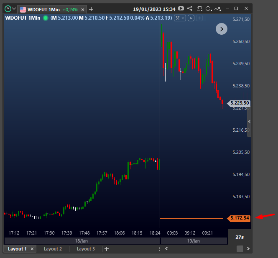The width and height of the screenshot is (278, 258).
Task: Open the drawing tools dropdown
Action: pyautogui.click(x=180, y=18)
